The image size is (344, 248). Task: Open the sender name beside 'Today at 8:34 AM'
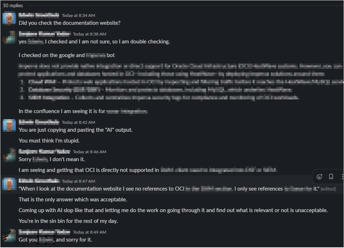pyautogui.click(x=39, y=15)
